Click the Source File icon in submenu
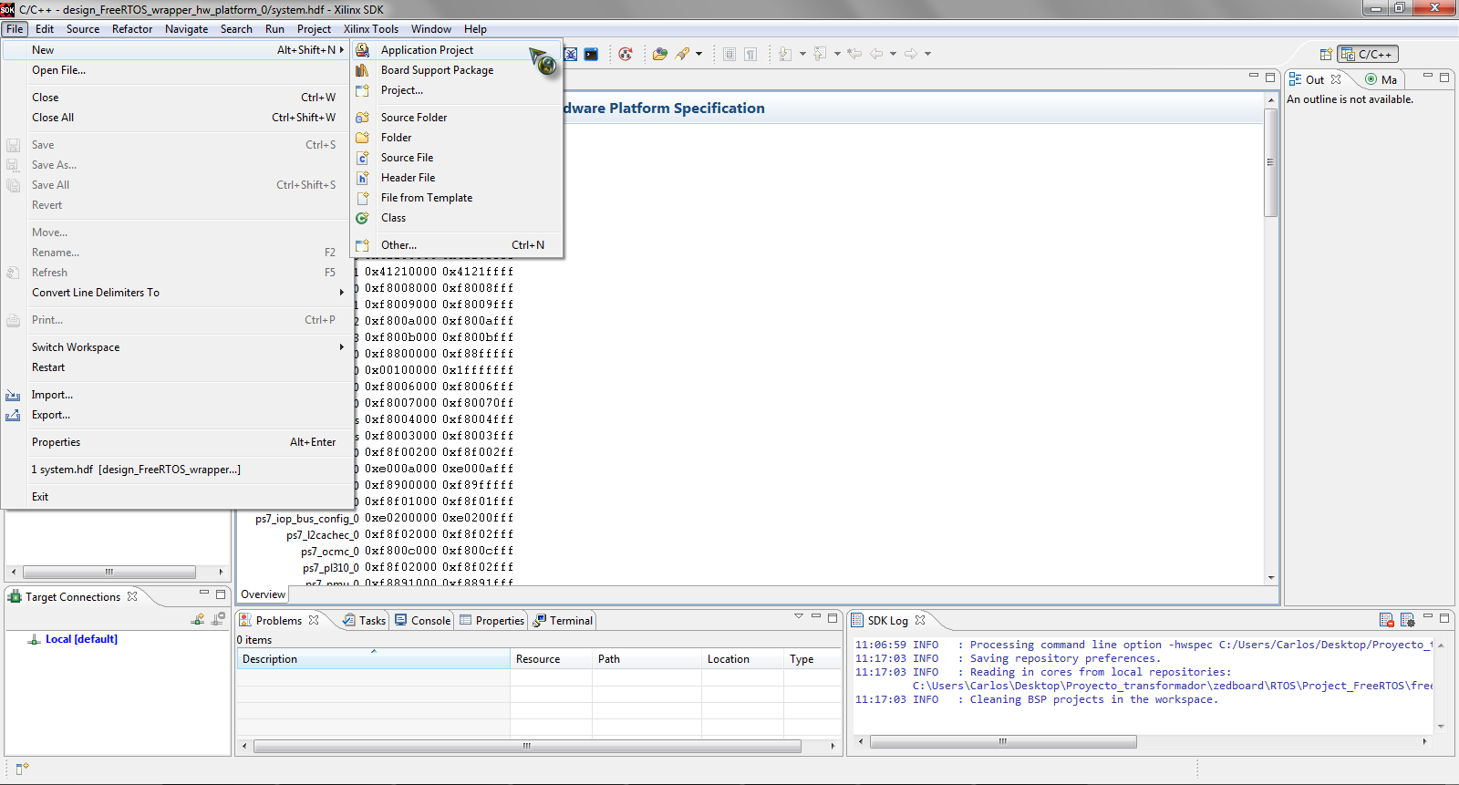Image resolution: width=1459 pixels, height=785 pixels. click(362, 158)
